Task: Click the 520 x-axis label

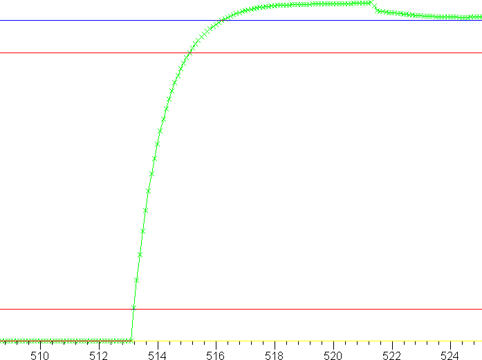Action: coord(333,356)
